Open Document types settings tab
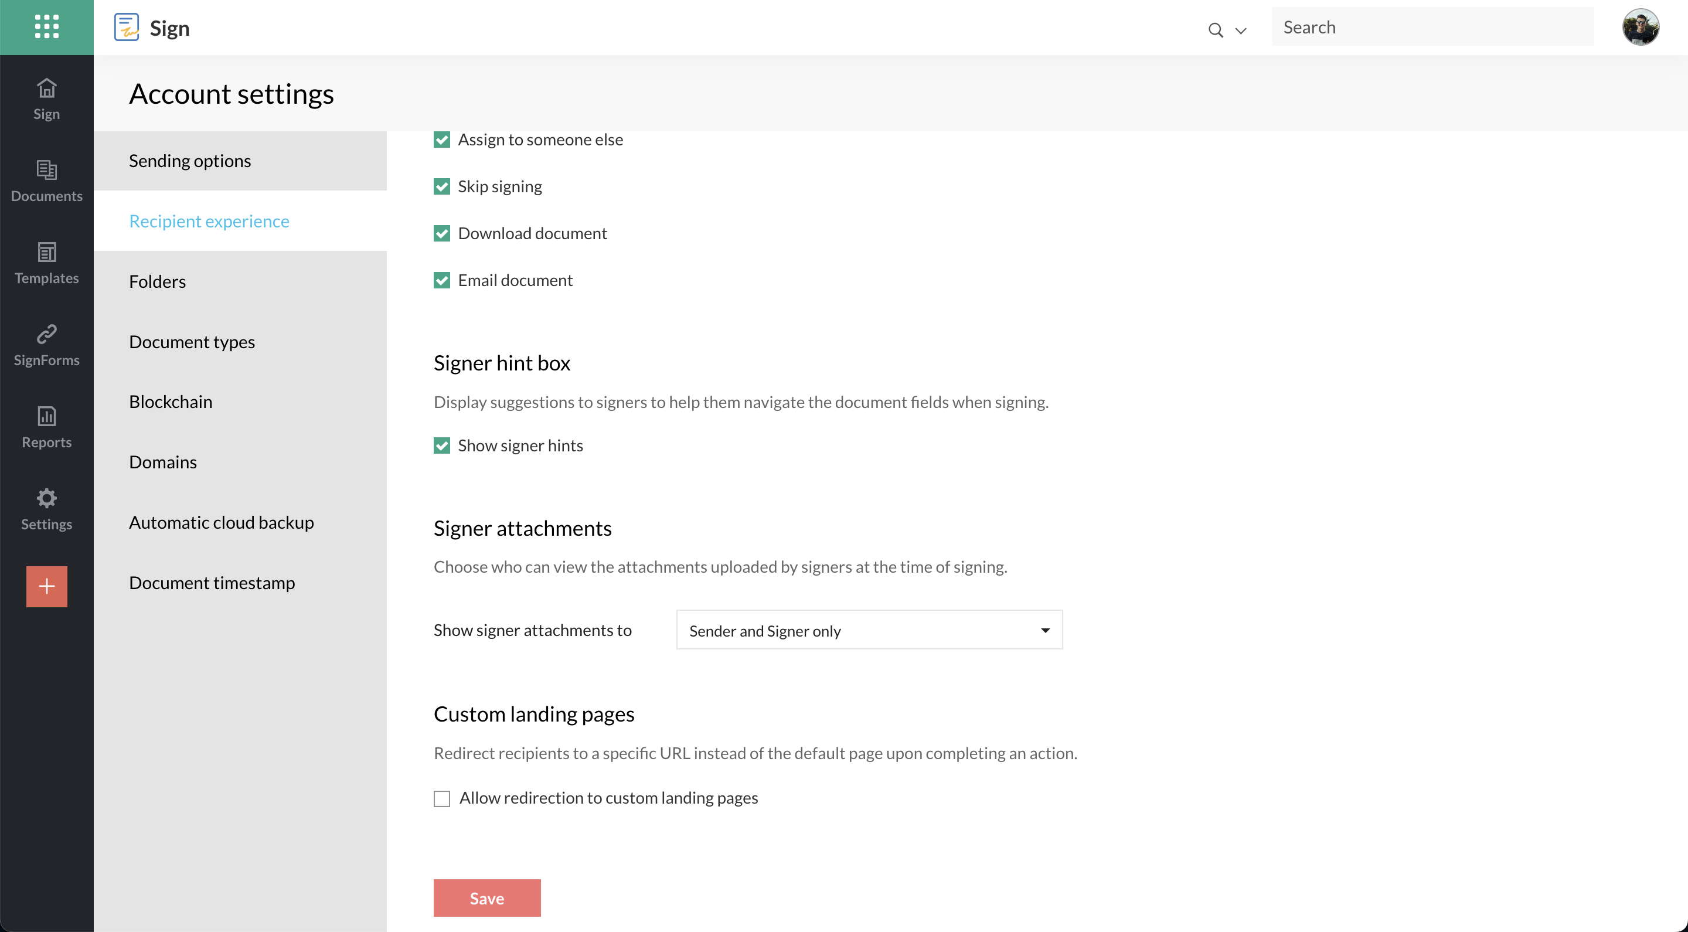This screenshot has width=1688, height=932. coord(192,342)
